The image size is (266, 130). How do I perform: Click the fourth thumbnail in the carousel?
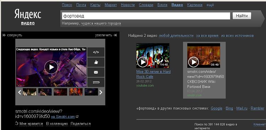76,92
